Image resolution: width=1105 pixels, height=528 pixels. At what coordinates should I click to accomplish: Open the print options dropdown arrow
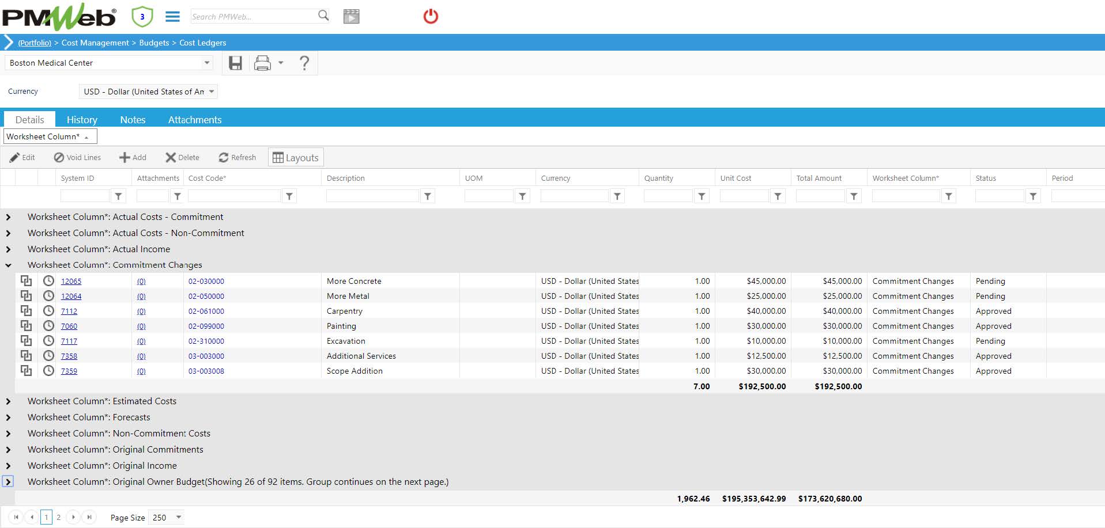[x=281, y=63]
